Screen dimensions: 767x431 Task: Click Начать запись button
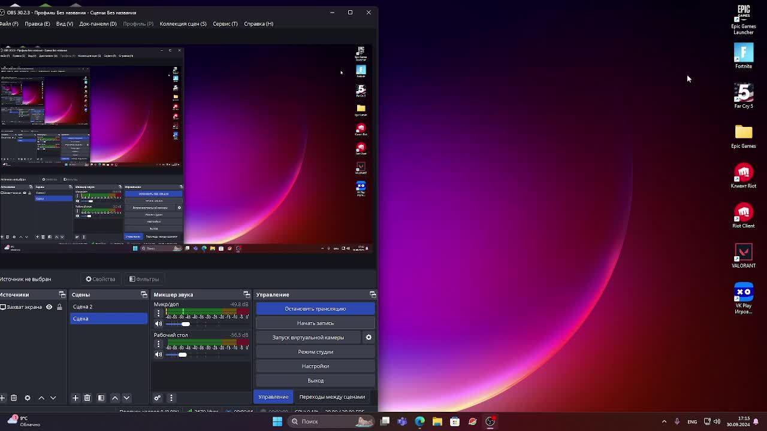315,323
